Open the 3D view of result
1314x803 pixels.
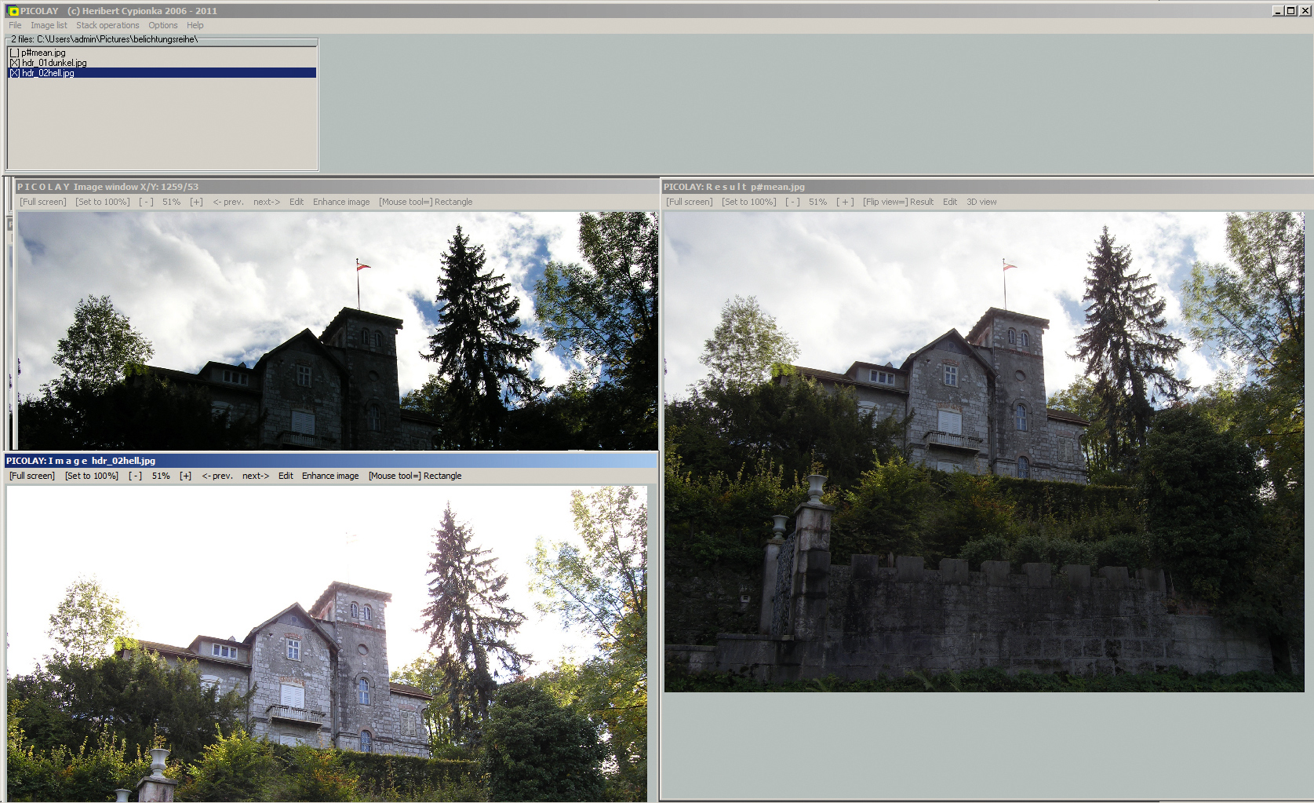[x=981, y=202]
